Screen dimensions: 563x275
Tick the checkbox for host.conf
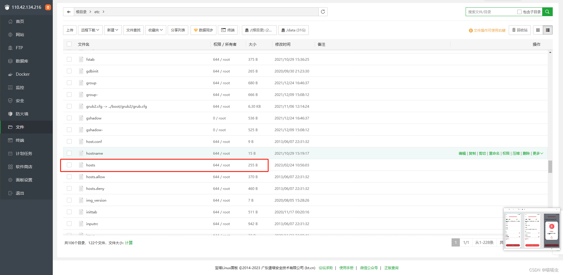69,141
